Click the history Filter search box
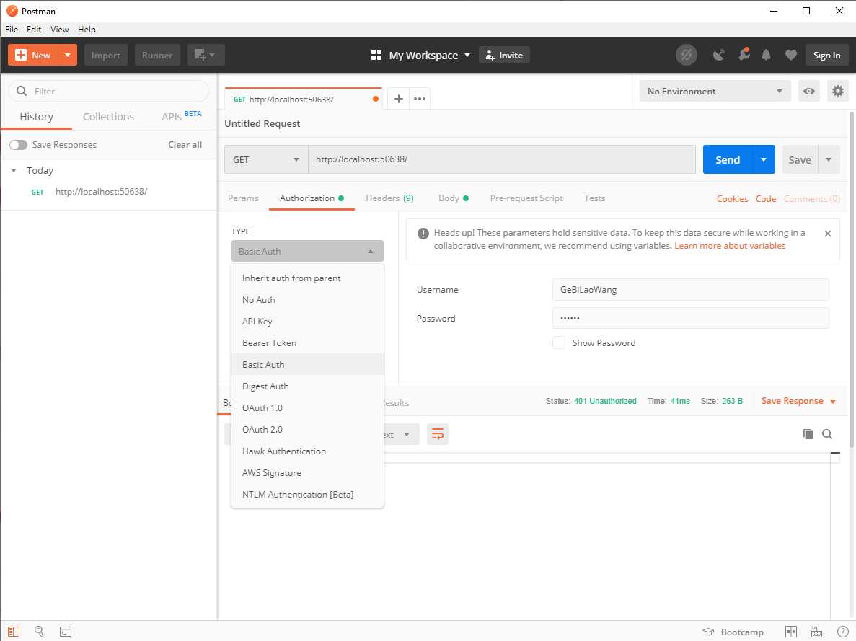Screen dimensions: 856x641 109,91
